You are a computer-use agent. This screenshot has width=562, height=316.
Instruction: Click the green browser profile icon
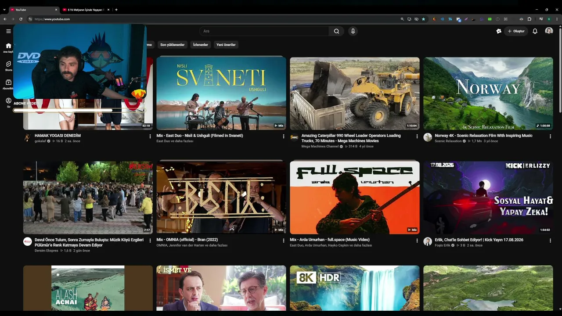(x=549, y=19)
